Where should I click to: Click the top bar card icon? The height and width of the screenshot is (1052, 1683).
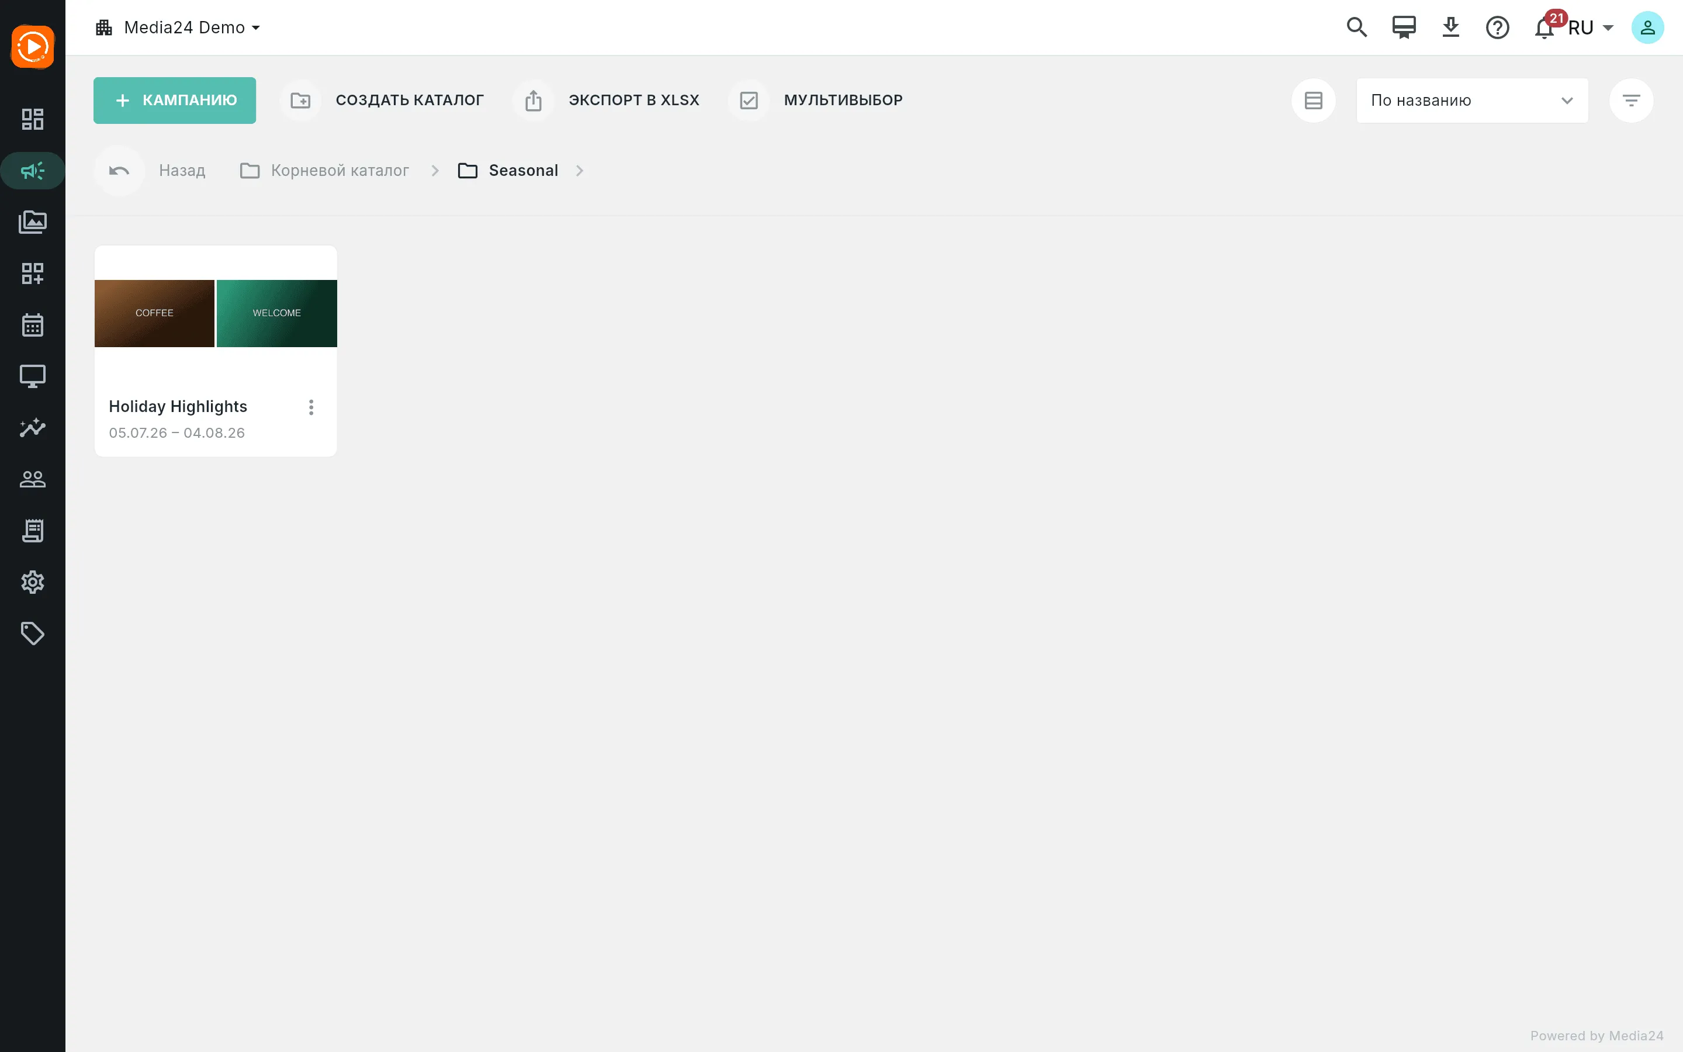[1404, 27]
